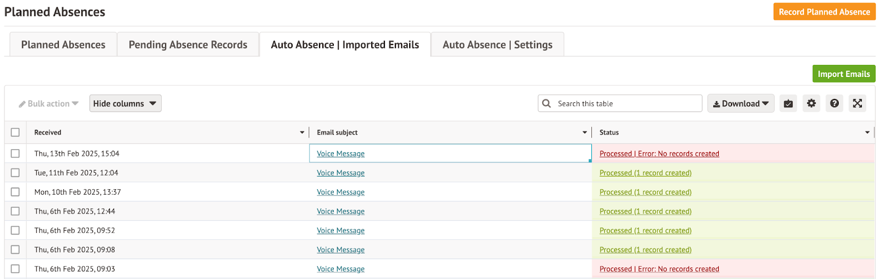The height and width of the screenshot is (279, 880).
Task: Open the Hide columns dropdown
Action: pos(125,103)
